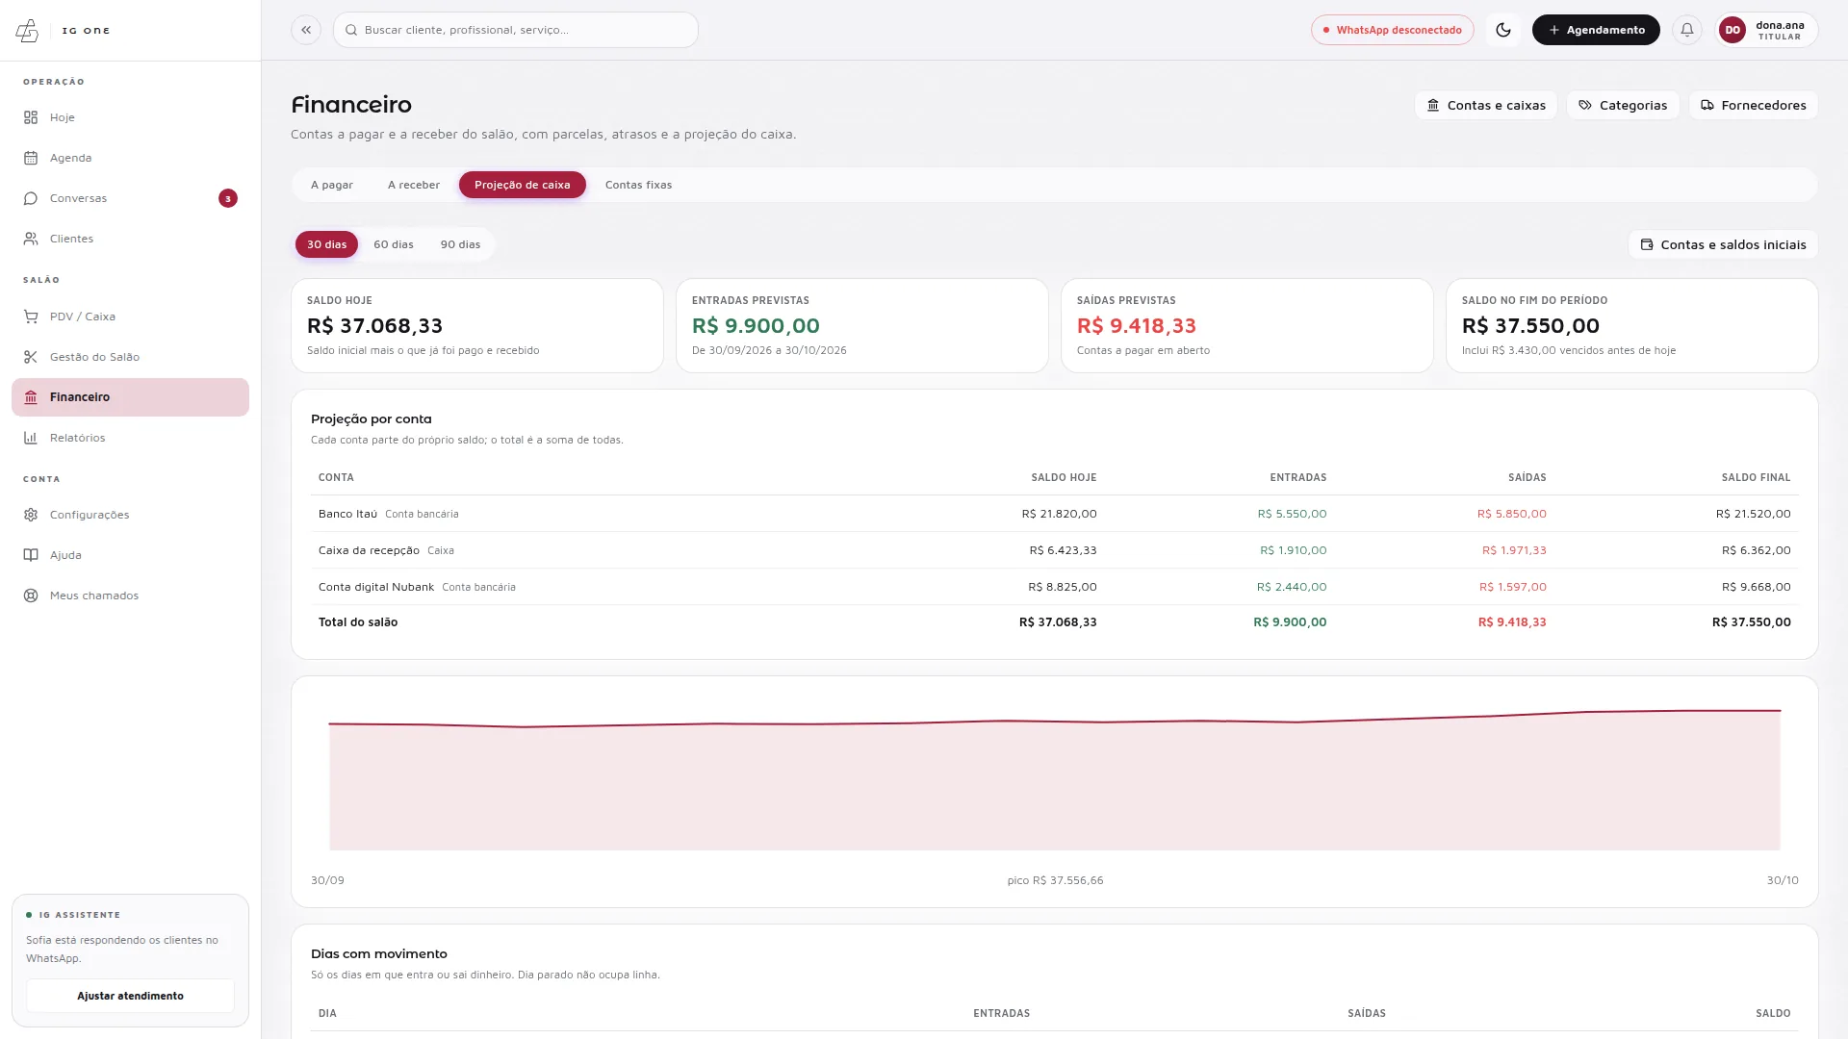Open Categorias
This screenshot has height=1039, width=1848.
(x=1623, y=105)
